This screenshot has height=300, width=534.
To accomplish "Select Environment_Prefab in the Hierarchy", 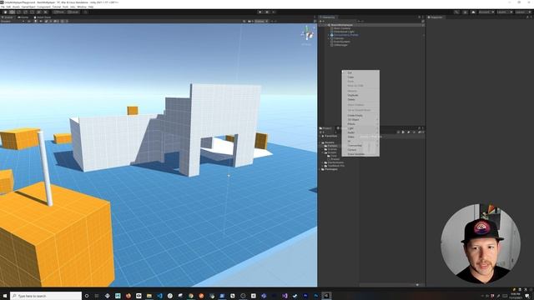I will coord(345,35).
